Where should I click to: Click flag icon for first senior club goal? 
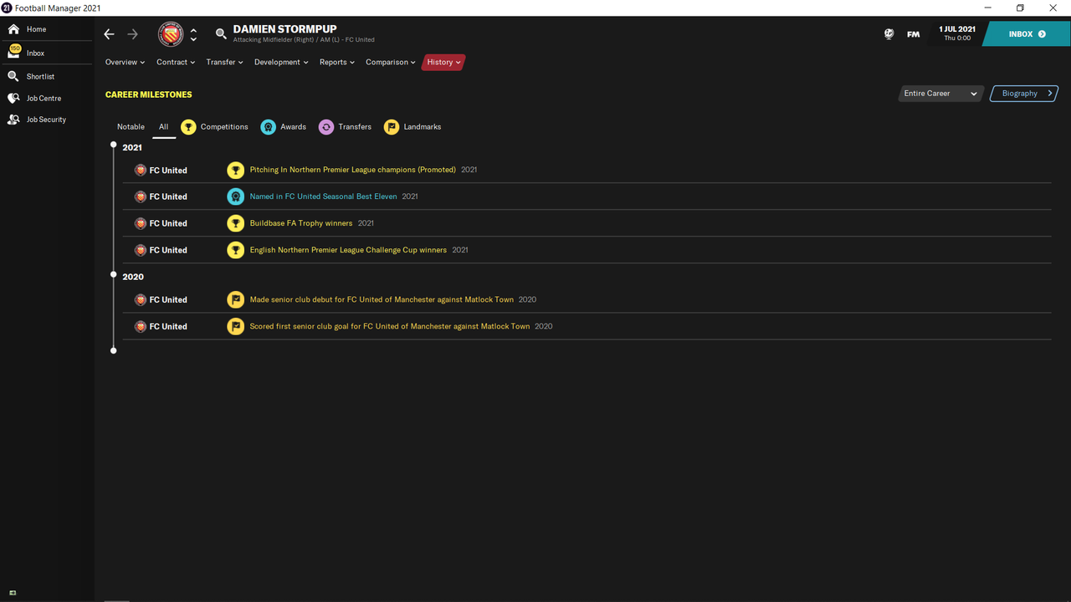(x=236, y=326)
